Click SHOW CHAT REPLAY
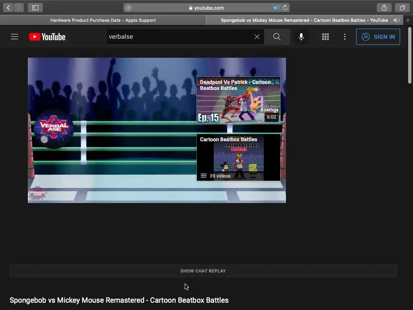 click(x=203, y=271)
